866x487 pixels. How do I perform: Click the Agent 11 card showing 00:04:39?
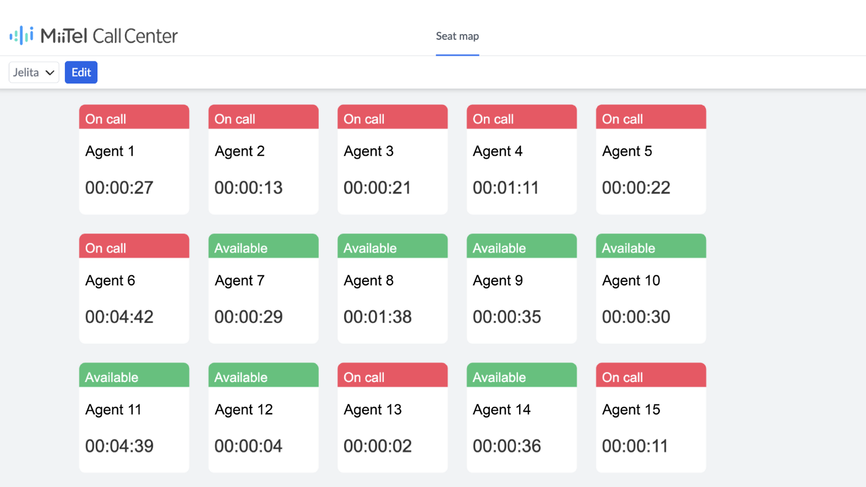coord(134,417)
